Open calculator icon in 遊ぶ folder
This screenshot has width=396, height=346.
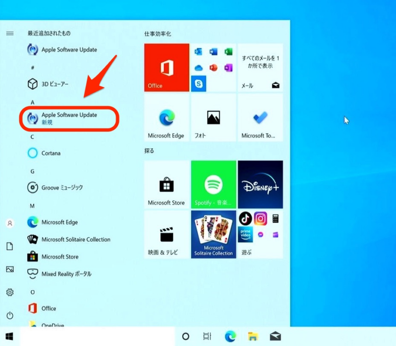click(x=276, y=218)
